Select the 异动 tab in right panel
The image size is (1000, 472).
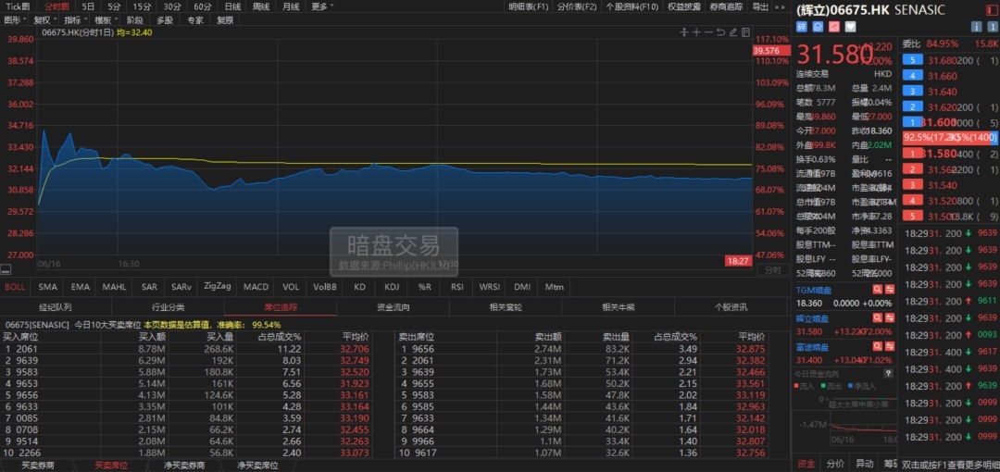pos(864,463)
